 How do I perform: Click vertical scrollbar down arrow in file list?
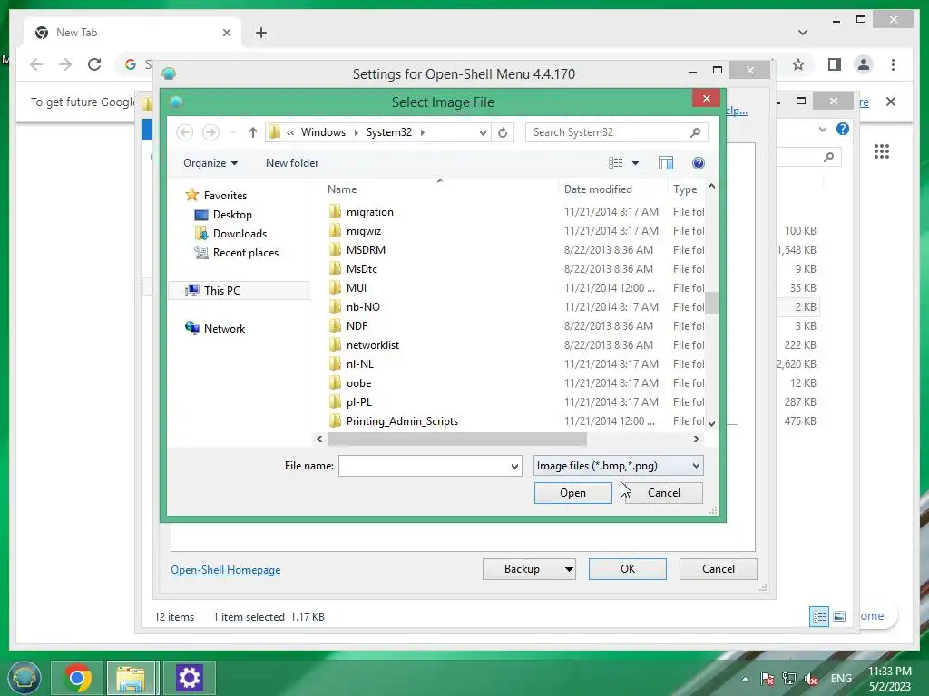pos(711,423)
